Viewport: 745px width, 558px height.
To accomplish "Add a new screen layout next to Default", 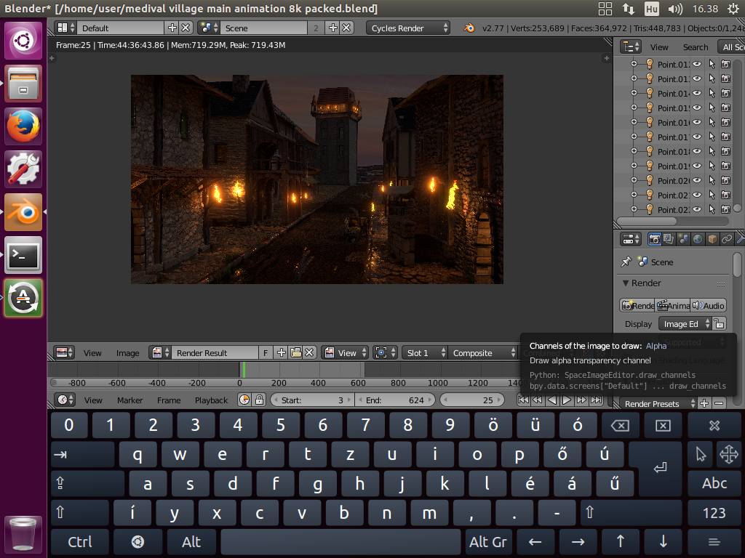I will (172, 28).
